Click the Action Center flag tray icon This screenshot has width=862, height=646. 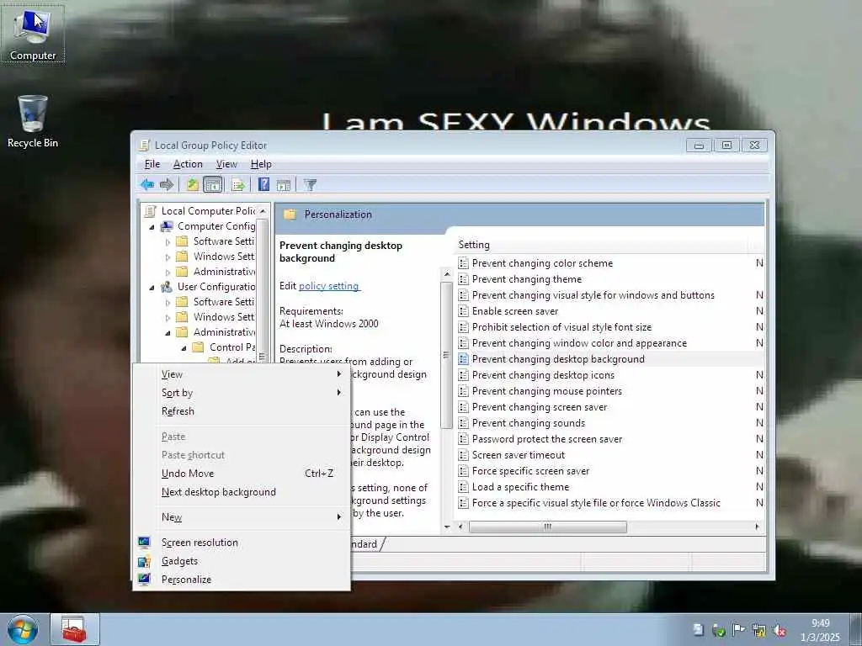point(739,630)
